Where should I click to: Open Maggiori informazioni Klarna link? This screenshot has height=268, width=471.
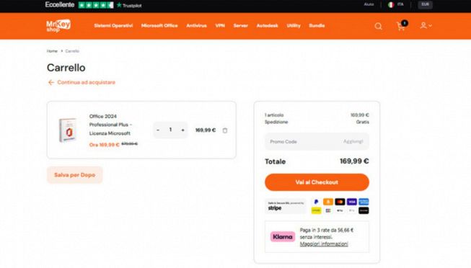(324, 244)
